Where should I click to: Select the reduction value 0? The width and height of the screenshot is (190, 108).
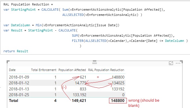click(x=123, y=95)
